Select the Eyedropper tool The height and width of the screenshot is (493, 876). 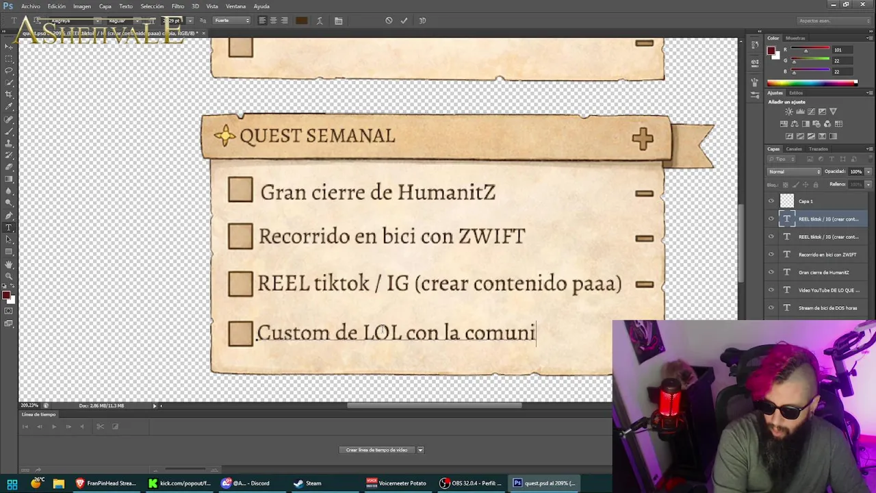click(x=8, y=107)
